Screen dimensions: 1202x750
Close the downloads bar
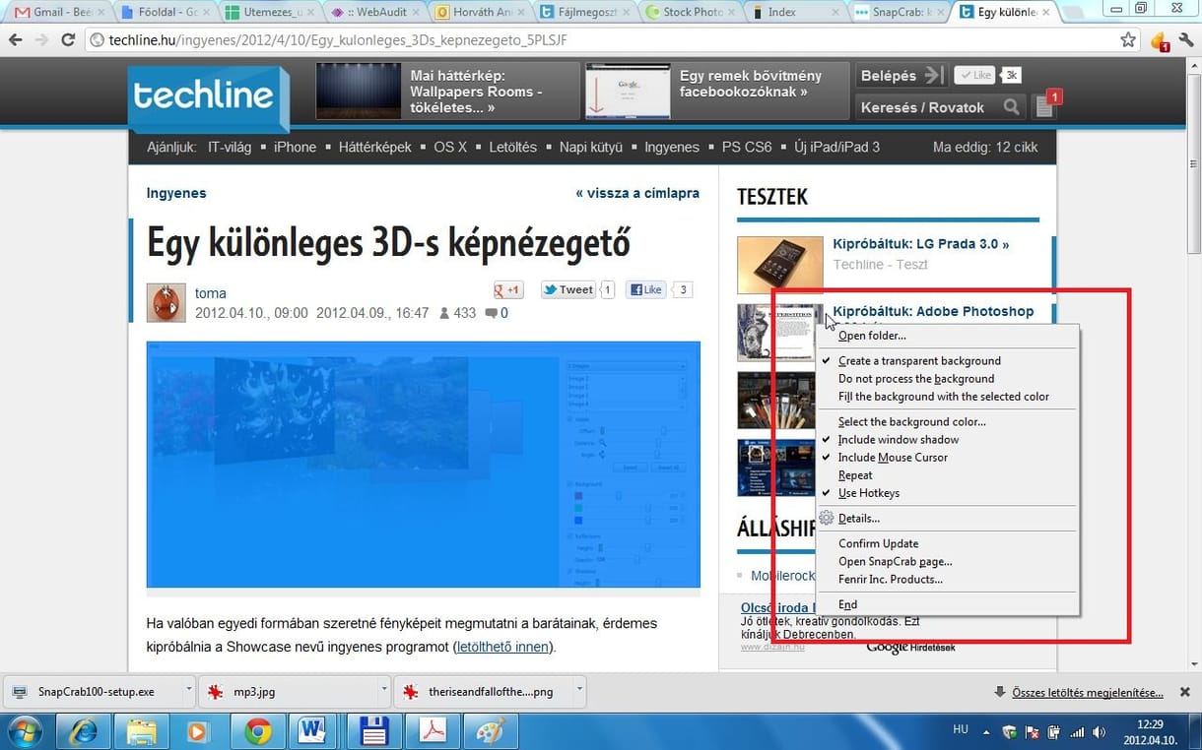click(x=1185, y=692)
